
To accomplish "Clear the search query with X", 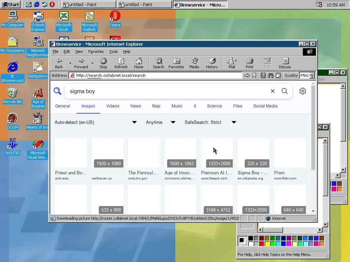I will 272,91.
